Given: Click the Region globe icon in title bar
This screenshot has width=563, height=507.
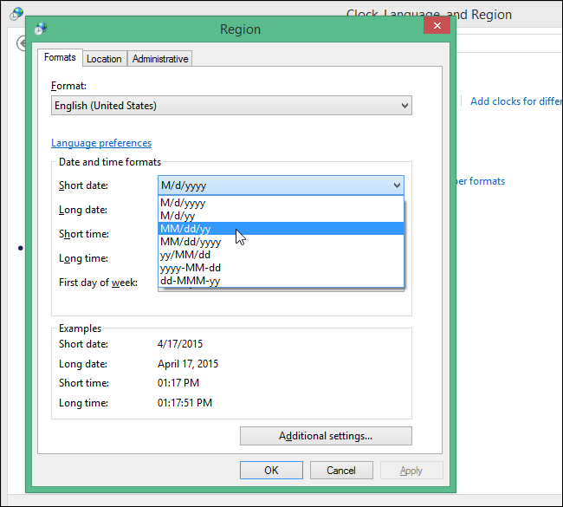Looking at the screenshot, I should [x=41, y=29].
